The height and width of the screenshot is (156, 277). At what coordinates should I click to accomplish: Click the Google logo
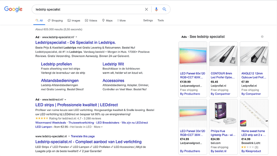point(13,9)
